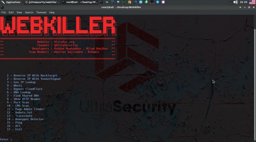256x142 pixels.
Task: Open the Edit menu
Action: click(x=11, y=12)
